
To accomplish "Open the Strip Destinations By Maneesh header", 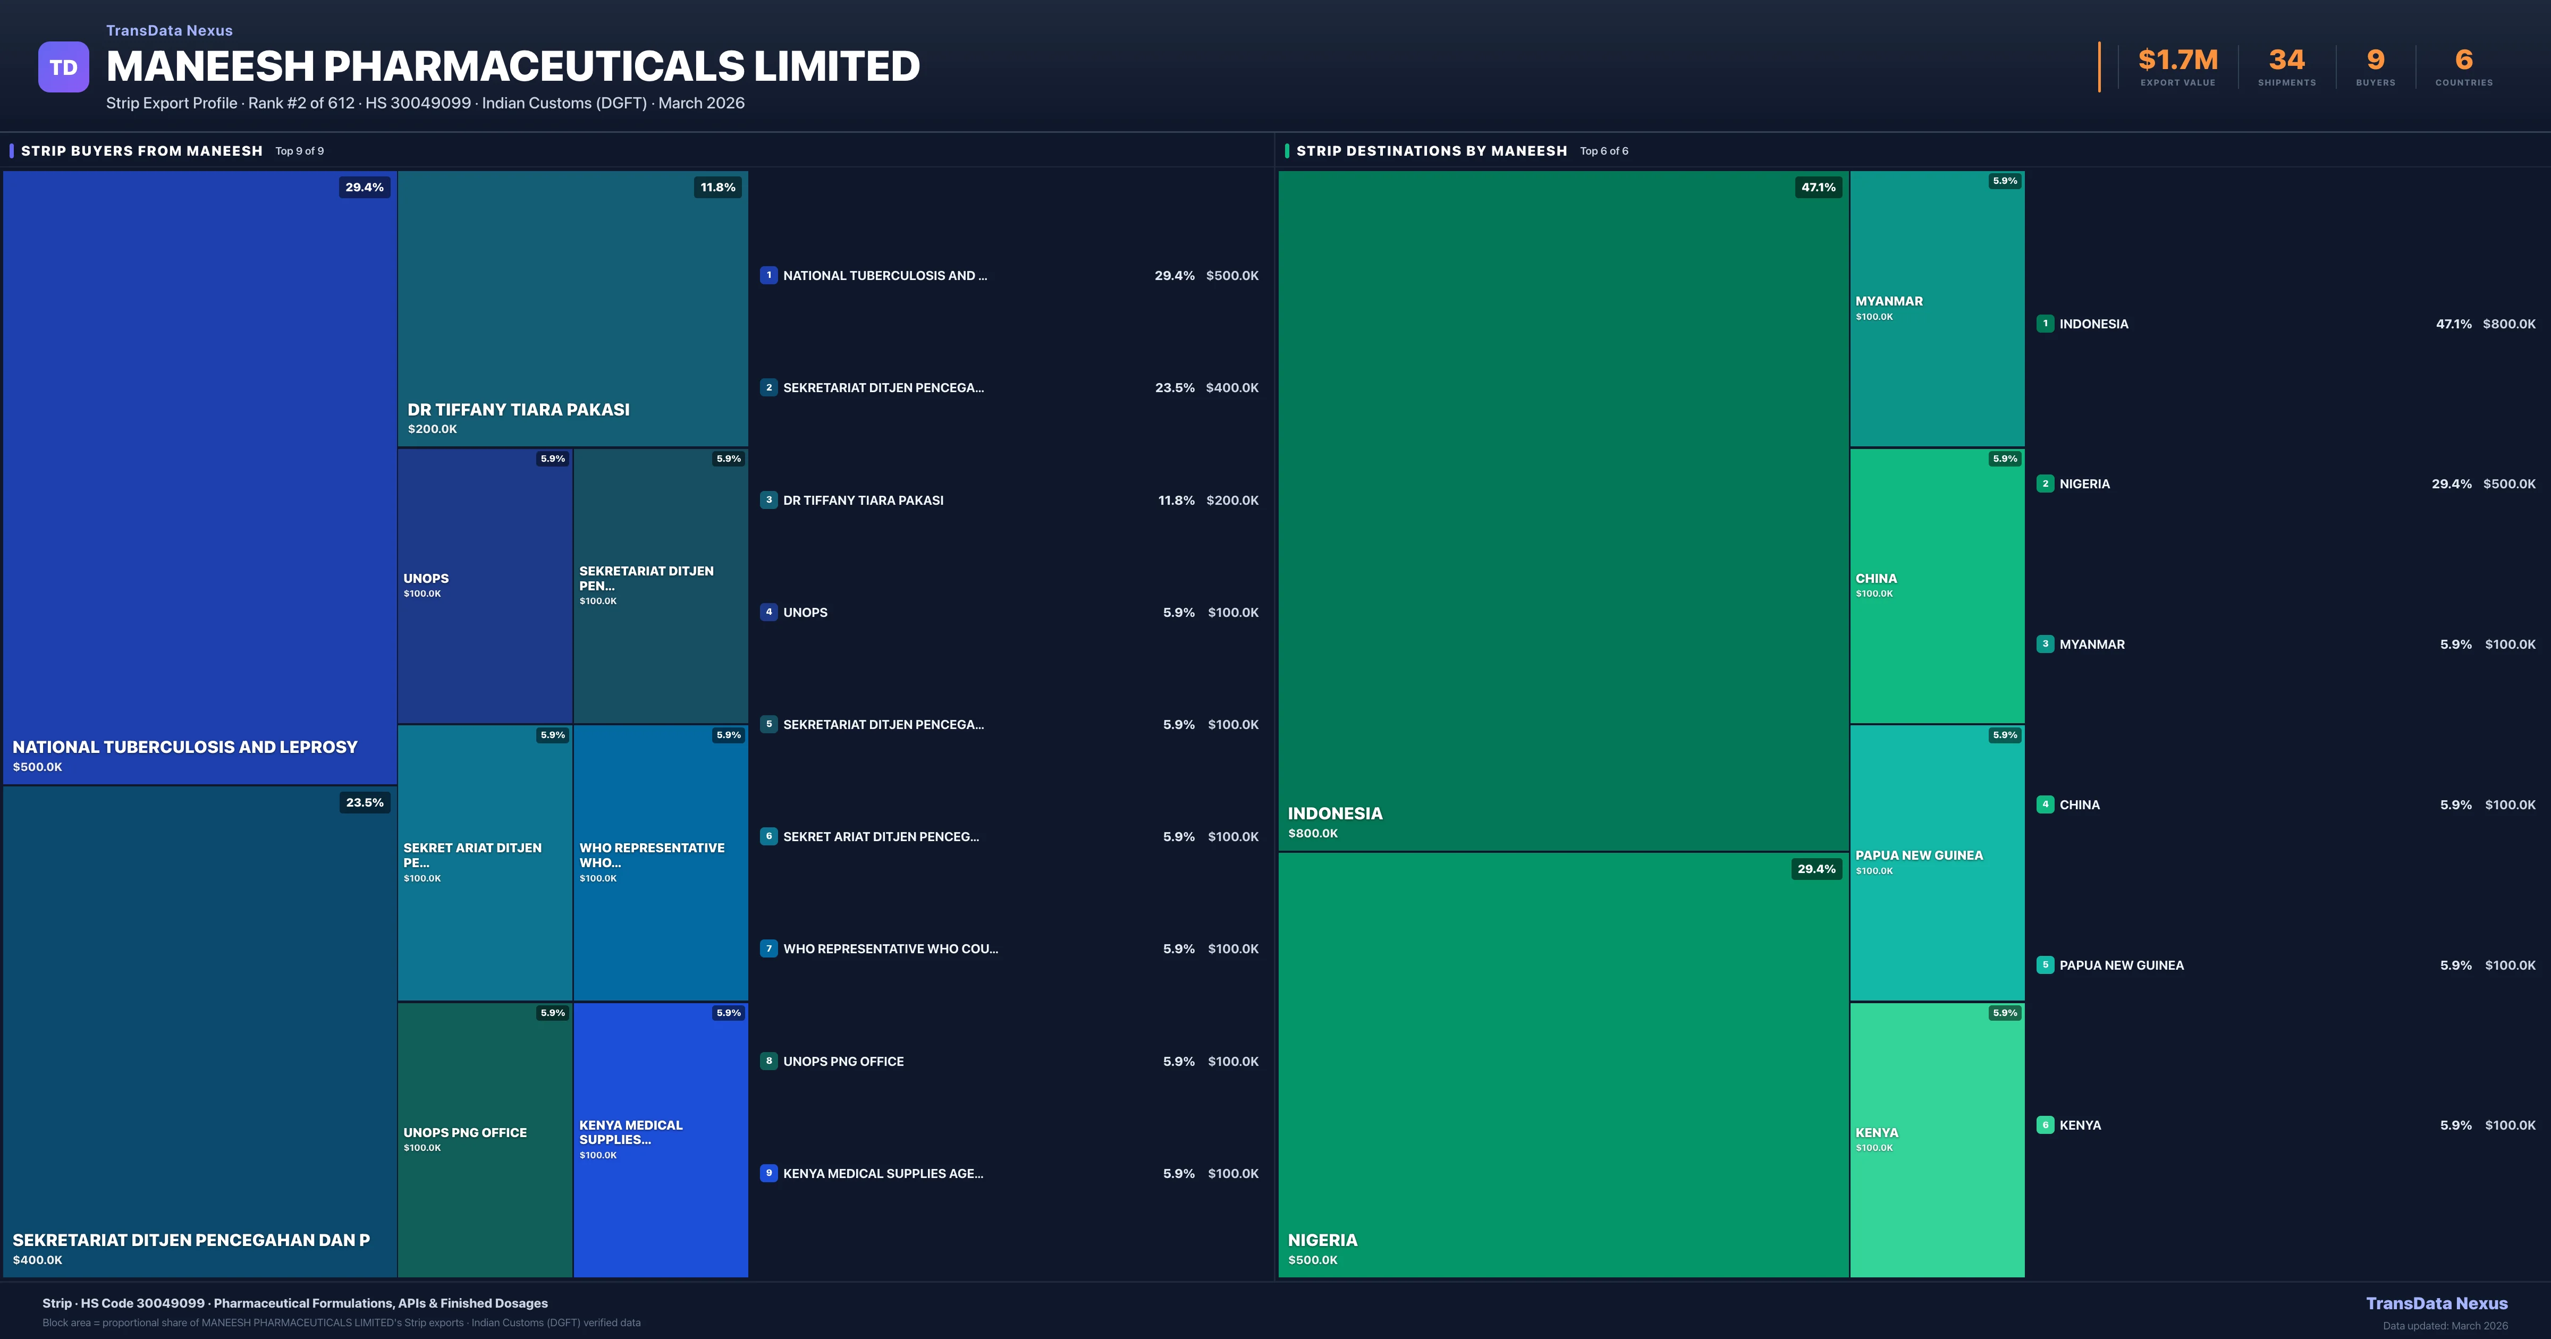I will pos(1431,150).
